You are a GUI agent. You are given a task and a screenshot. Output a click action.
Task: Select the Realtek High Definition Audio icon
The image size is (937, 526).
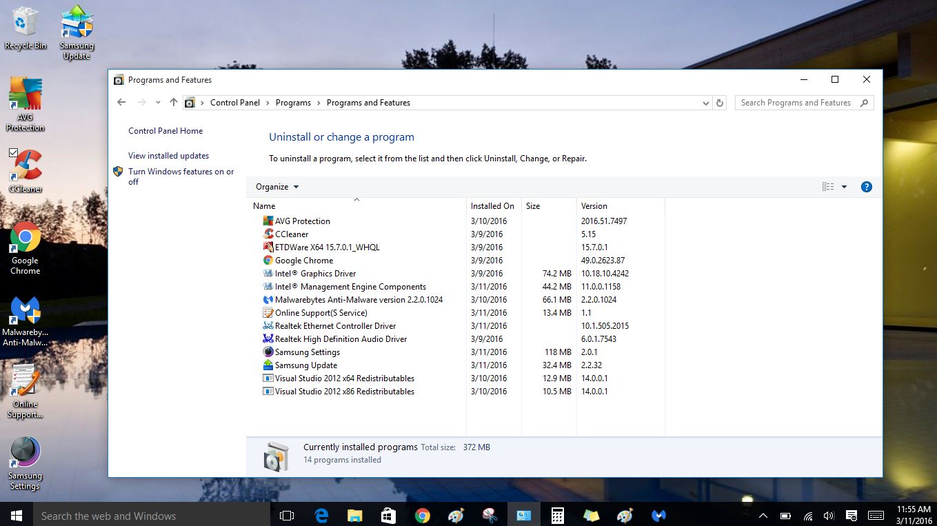pyautogui.click(x=268, y=338)
